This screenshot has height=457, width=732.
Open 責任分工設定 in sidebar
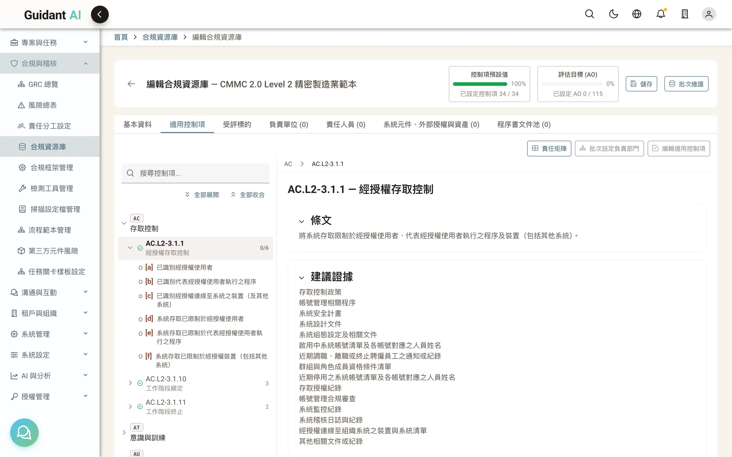click(x=50, y=126)
